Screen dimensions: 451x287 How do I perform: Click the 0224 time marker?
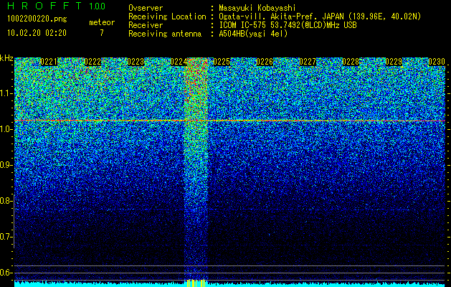pos(179,62)
